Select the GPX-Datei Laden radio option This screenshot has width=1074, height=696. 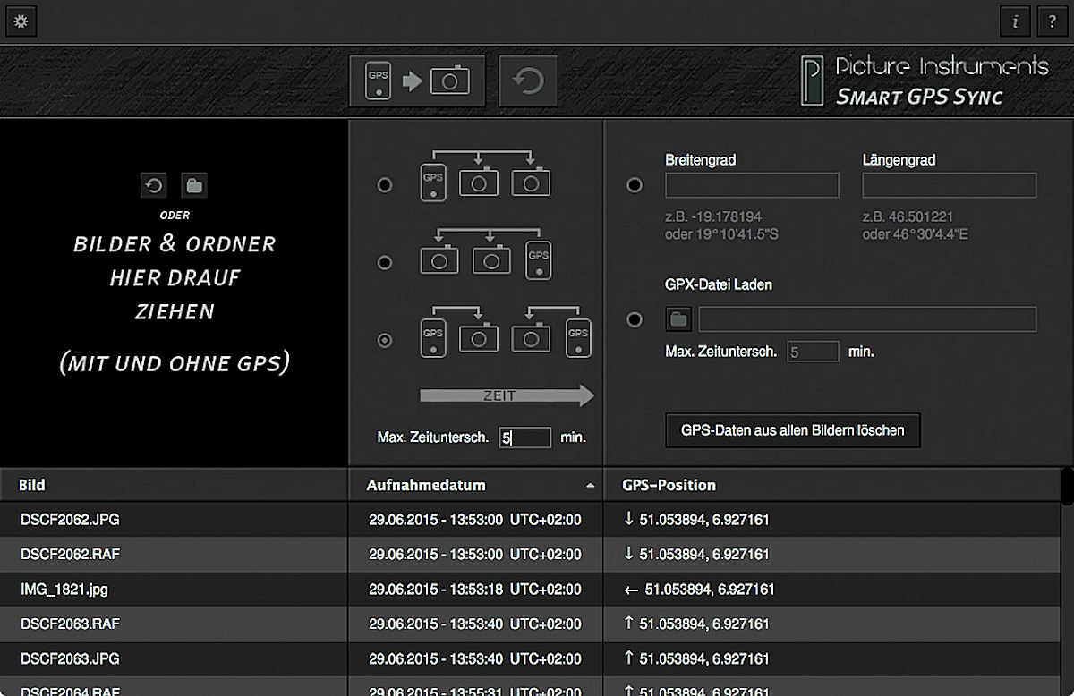pos(635,319)
